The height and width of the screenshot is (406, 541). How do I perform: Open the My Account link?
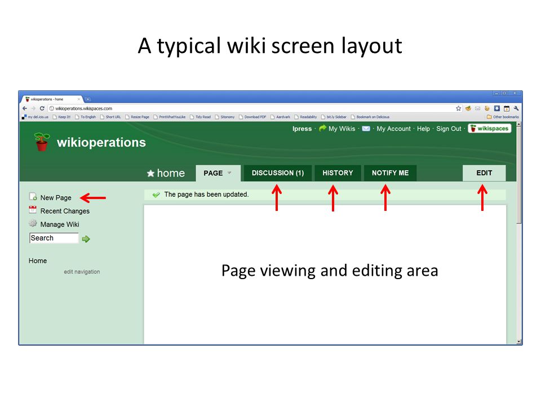394,129
